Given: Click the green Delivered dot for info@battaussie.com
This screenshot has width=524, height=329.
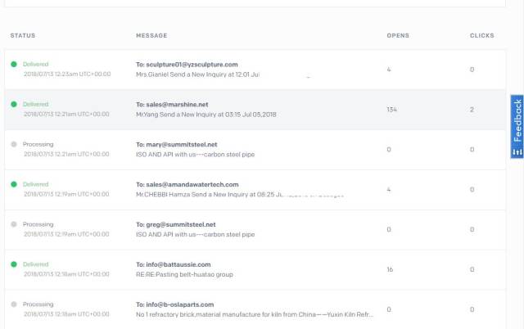Looking at the screenshot, I should tap(13, 264).
